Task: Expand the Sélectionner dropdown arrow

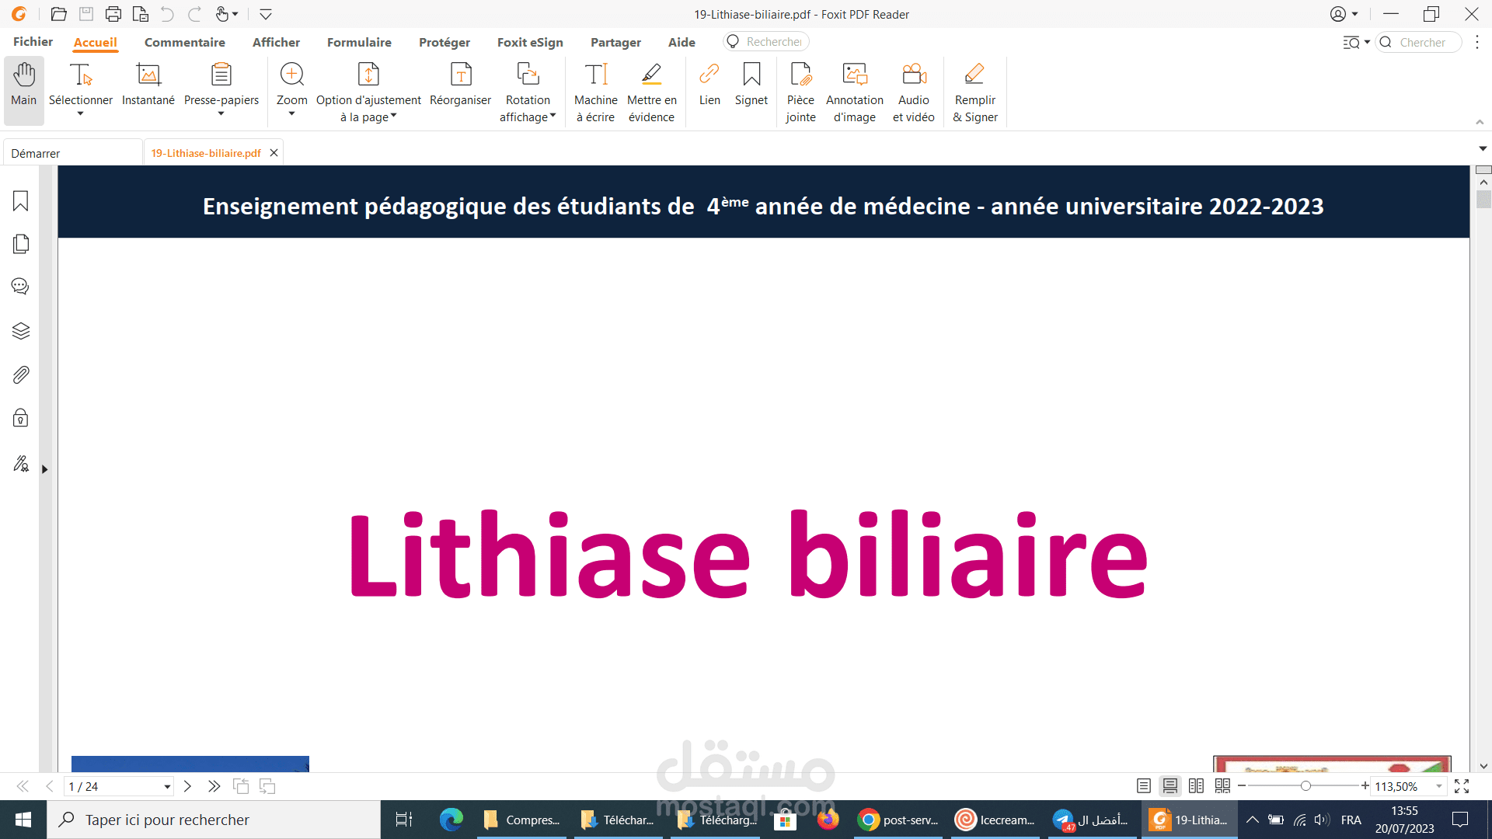Action: [80, 114]
